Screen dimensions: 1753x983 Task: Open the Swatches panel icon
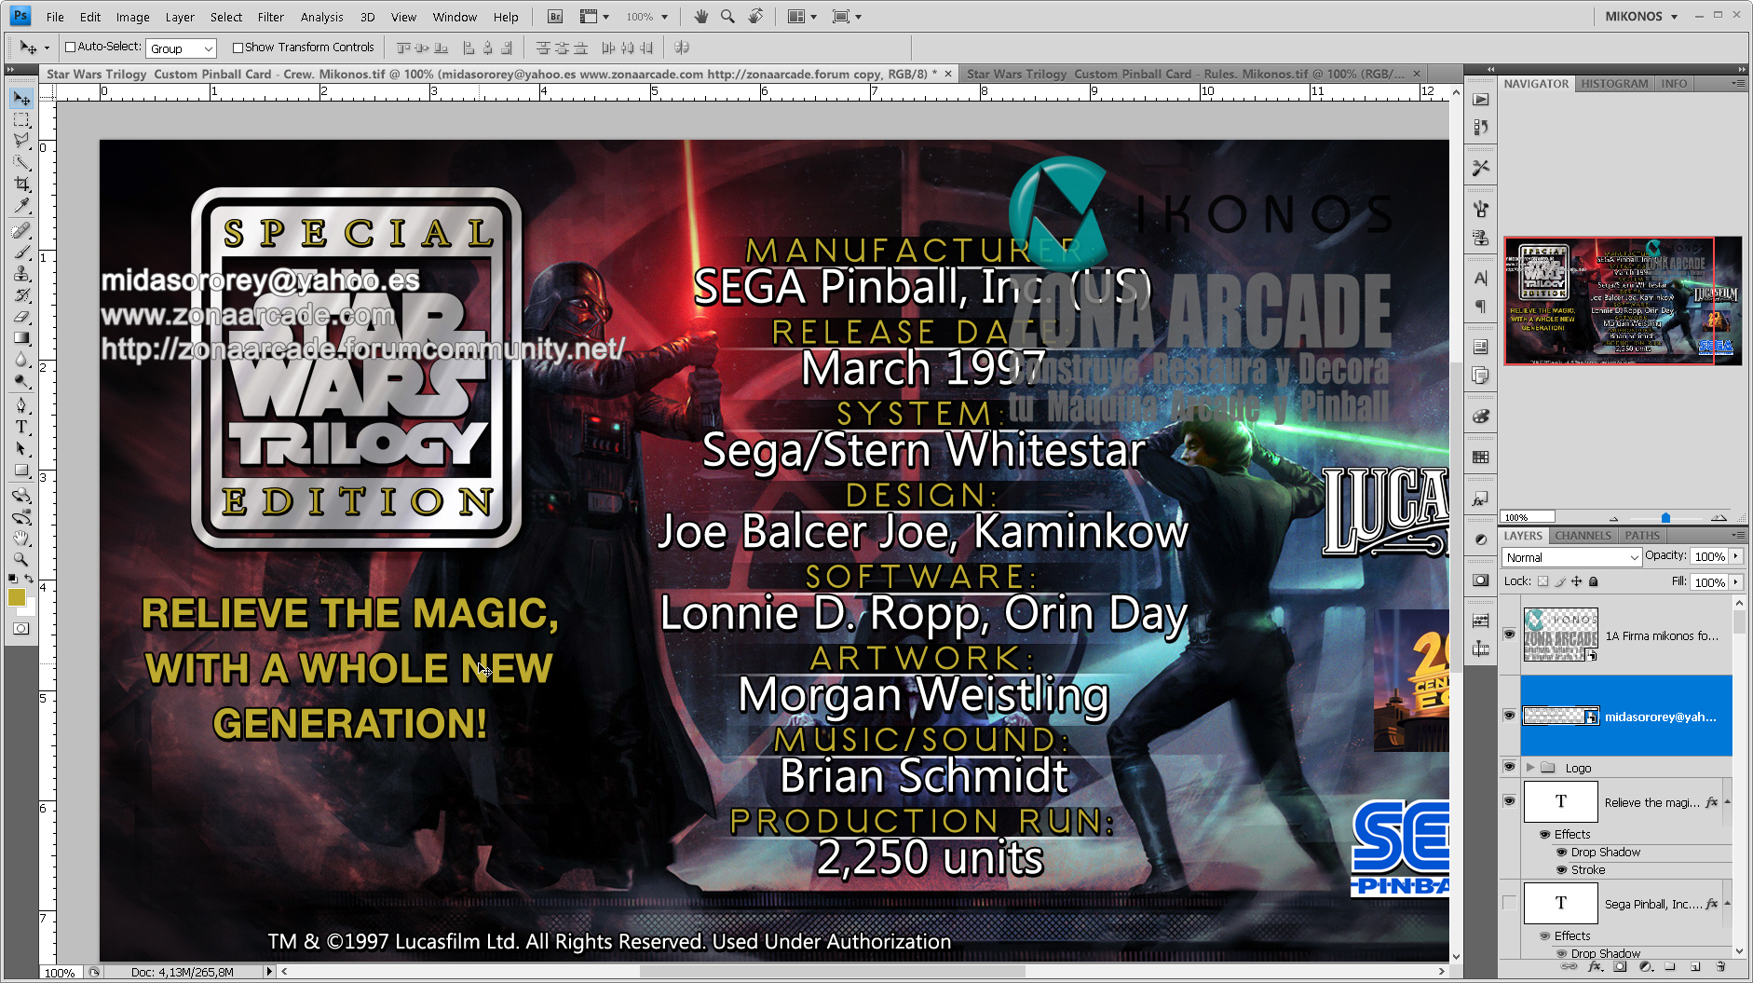(1481, 457)
